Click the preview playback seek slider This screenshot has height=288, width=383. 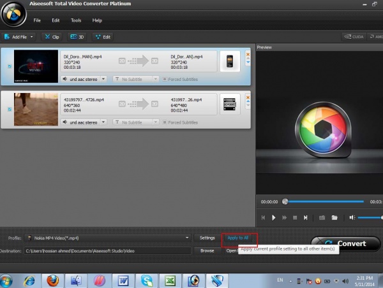coord(326,202)
